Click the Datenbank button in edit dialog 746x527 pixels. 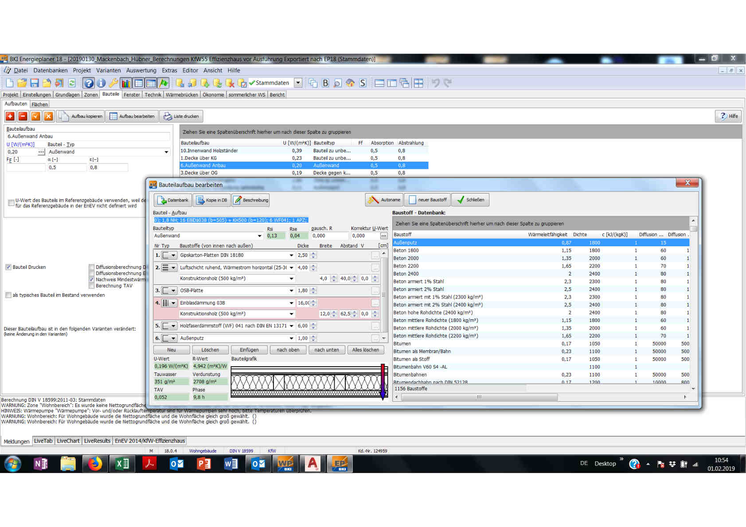[x=173, y=200]
